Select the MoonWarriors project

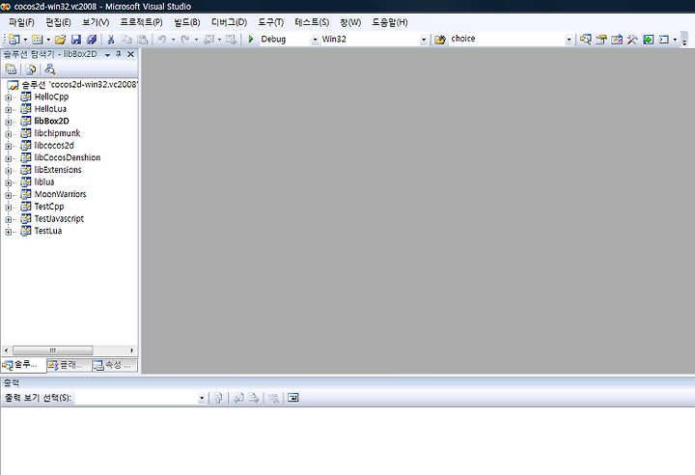pos(60,194)
